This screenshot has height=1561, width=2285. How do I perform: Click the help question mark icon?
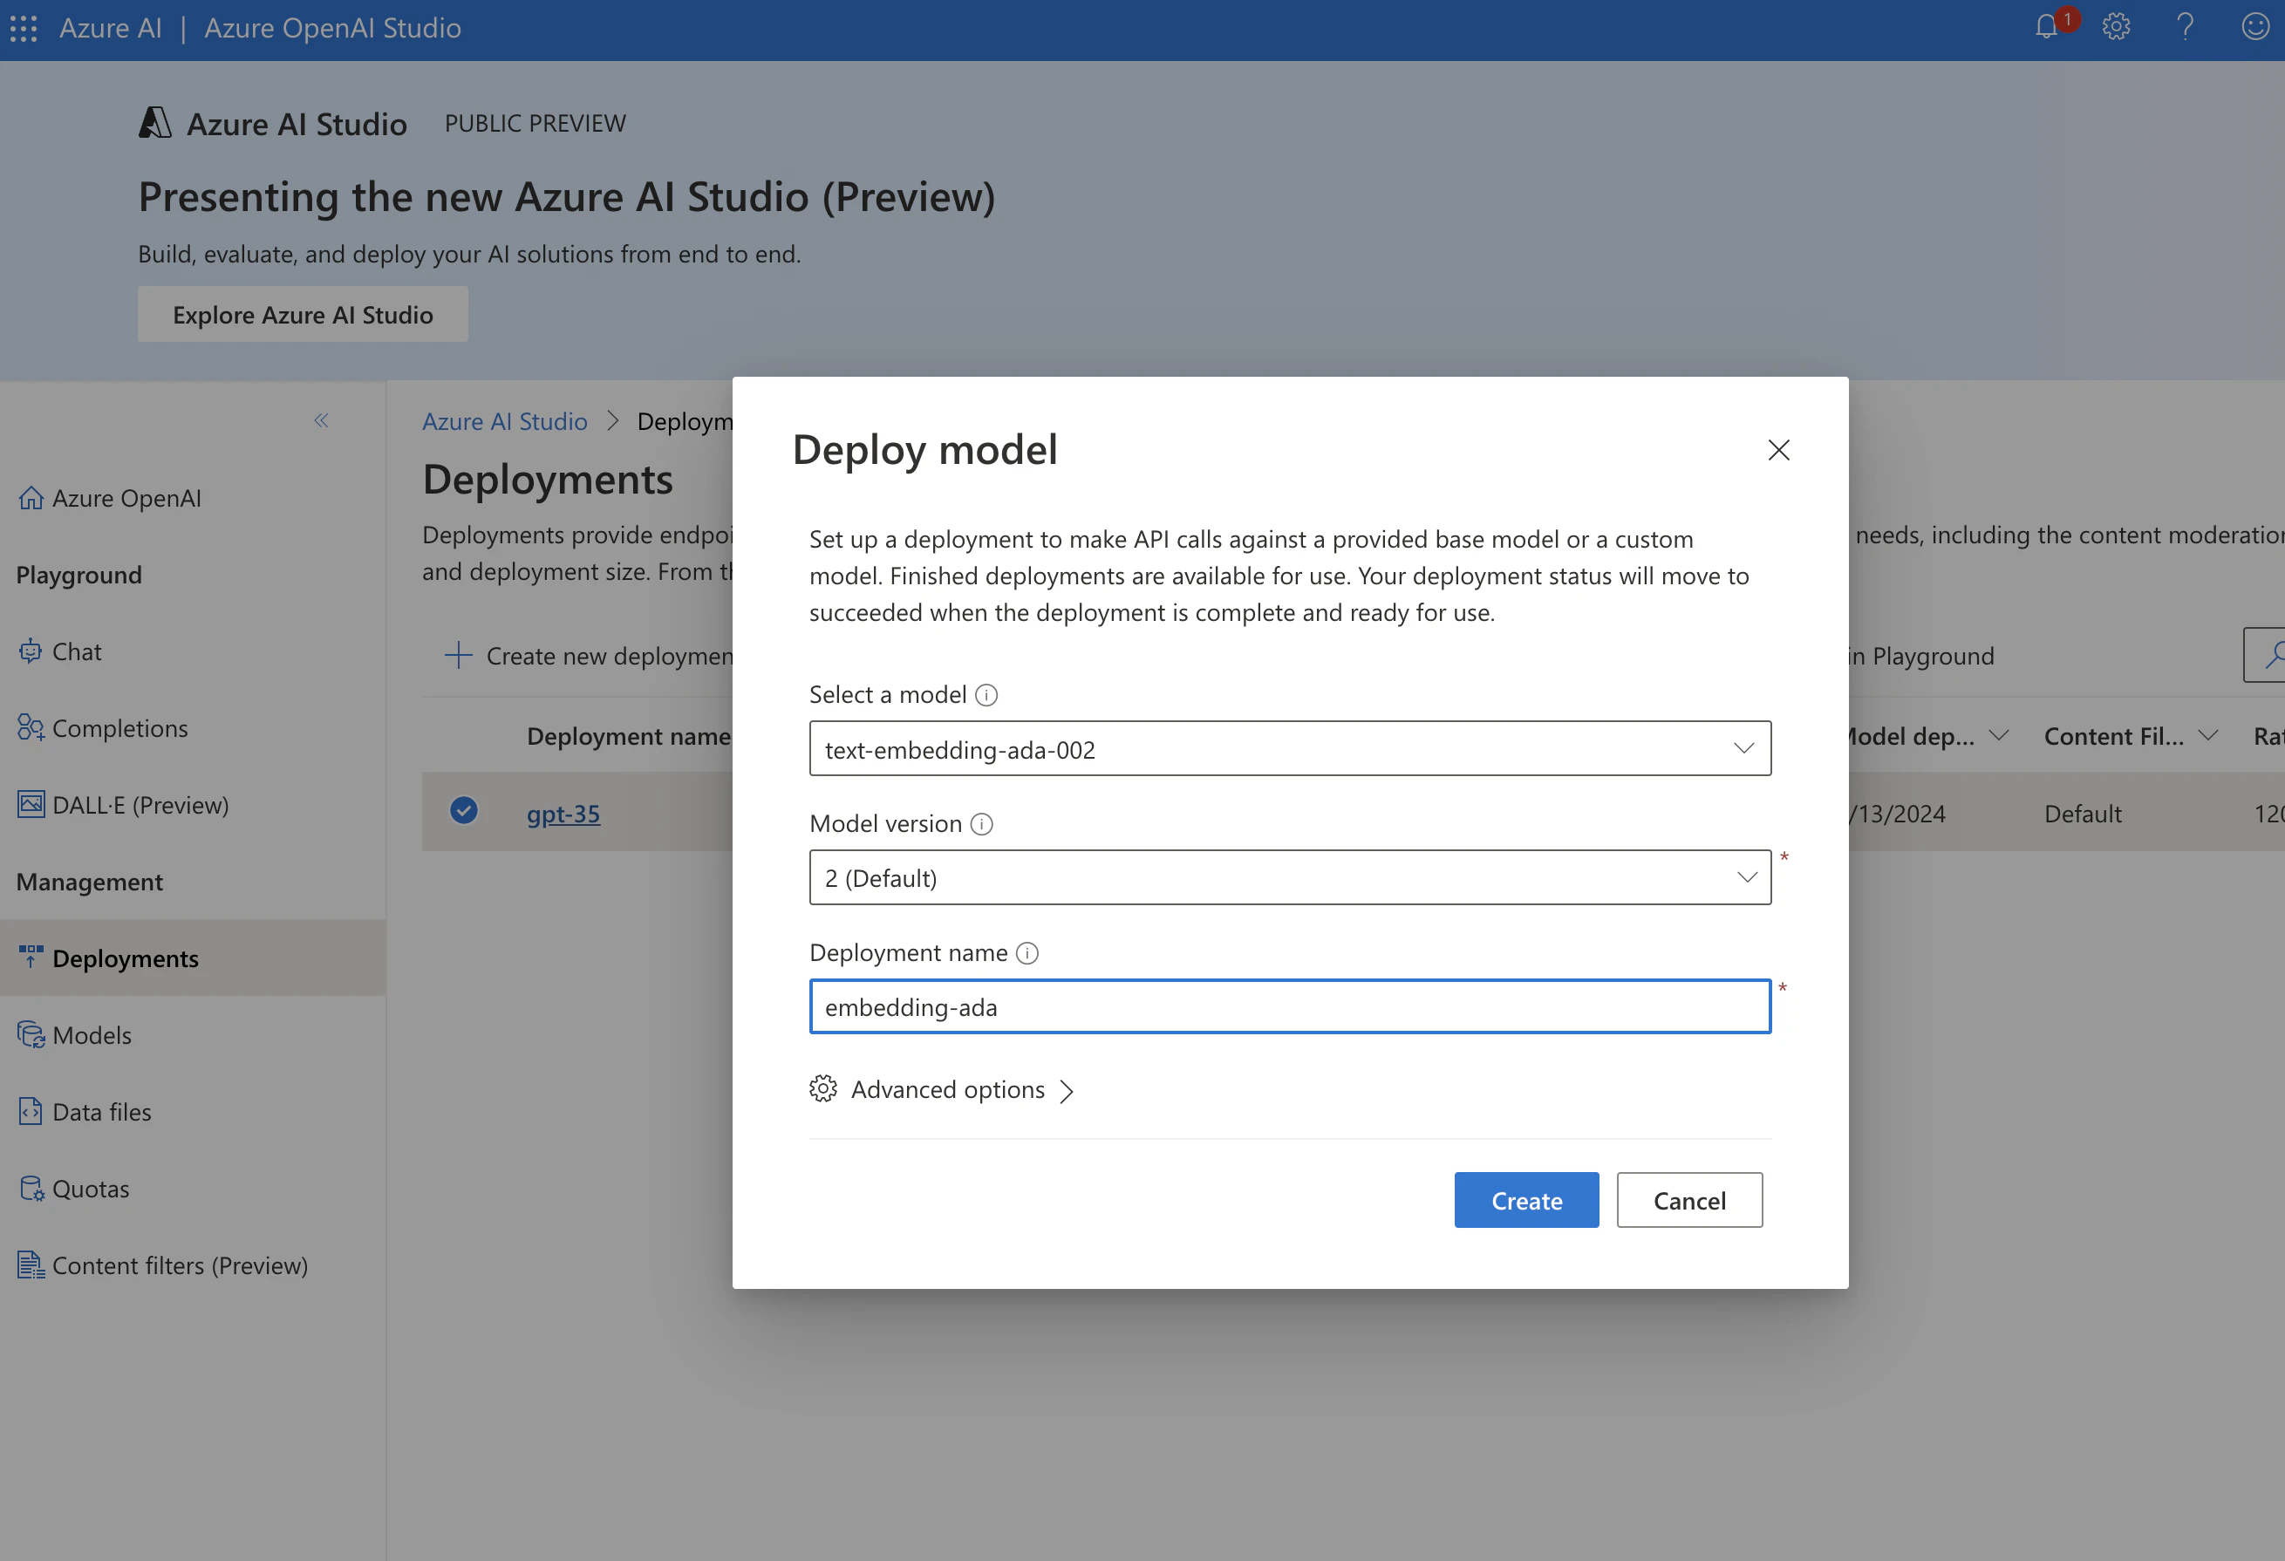2185,26
